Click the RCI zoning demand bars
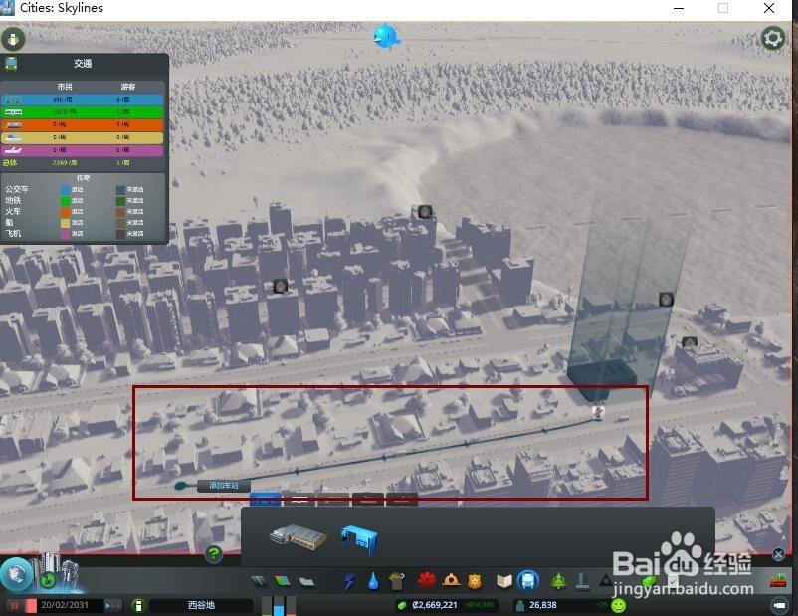 point(278,605)
